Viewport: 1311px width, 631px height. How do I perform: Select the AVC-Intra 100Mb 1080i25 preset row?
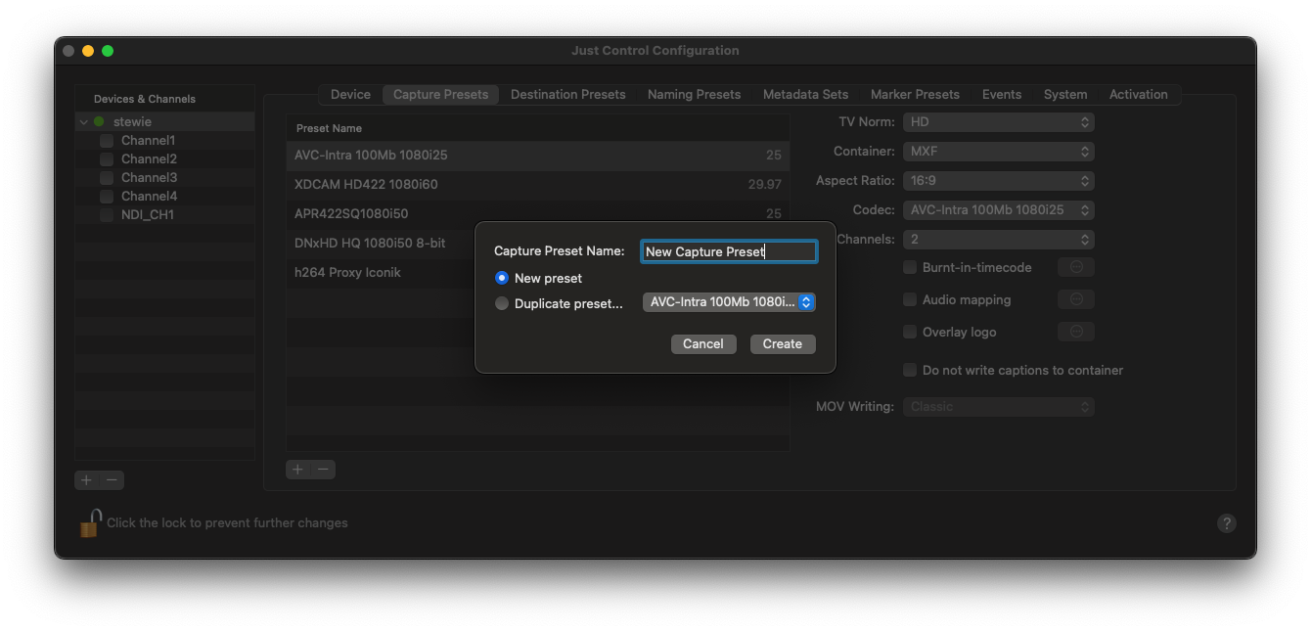click(x=538, y=156)
